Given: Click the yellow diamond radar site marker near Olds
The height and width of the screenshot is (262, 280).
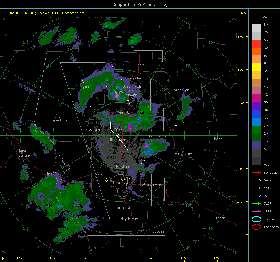Looking at the screenshot, I should pos(119,136).
